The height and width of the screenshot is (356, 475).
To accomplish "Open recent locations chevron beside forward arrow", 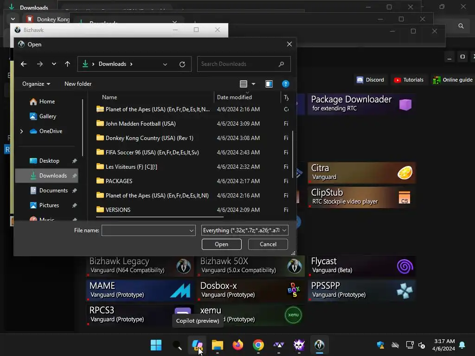I will [54, 64].
